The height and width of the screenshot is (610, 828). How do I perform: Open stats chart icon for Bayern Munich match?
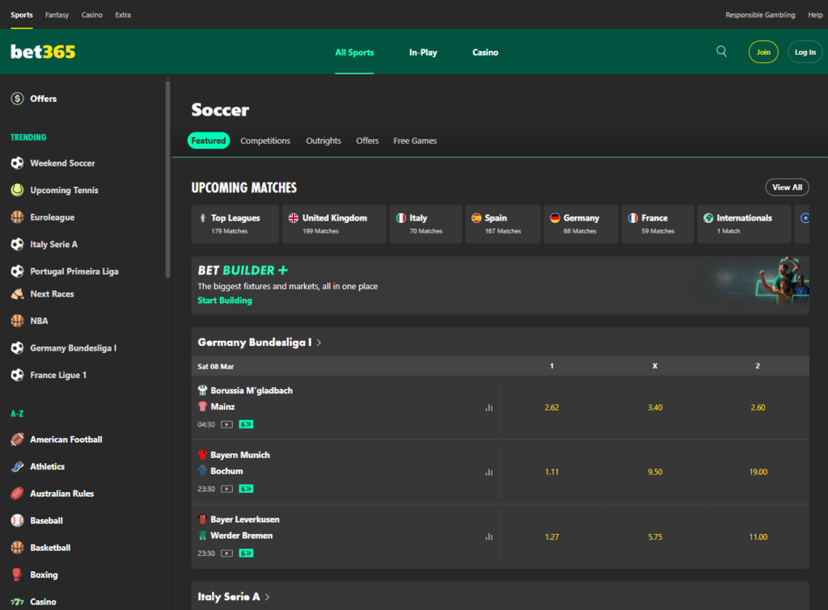click(488, 472)
